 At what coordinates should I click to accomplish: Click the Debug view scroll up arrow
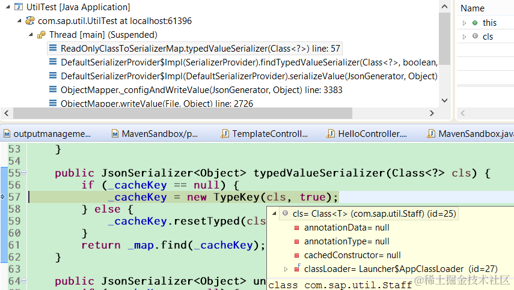(x=444, y=6)
